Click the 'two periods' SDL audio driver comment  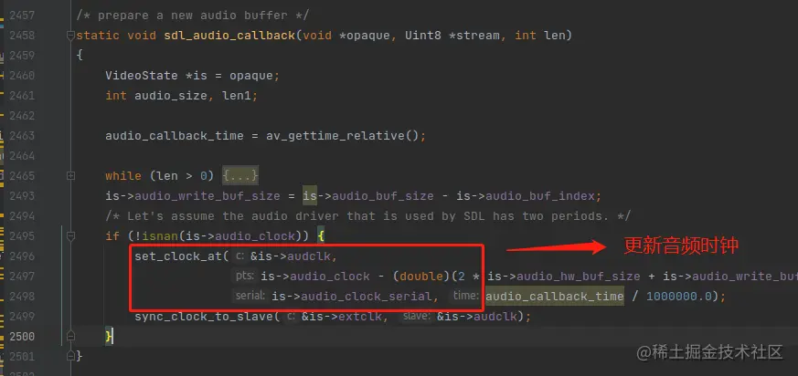[368, 216]
